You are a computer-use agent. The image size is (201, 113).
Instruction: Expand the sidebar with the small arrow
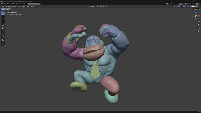pyautogui.click(x=200, y=14)
